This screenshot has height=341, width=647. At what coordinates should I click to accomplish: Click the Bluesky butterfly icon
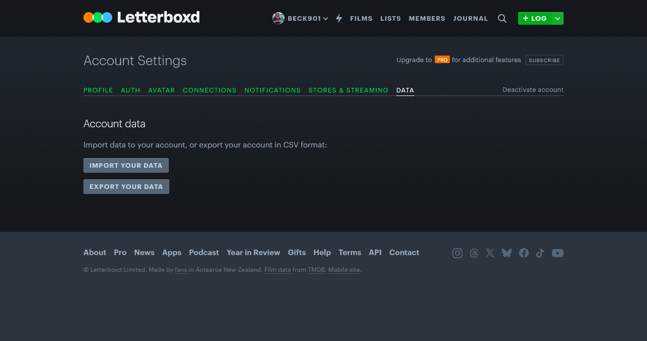pyautogui.click(x=506, y=253)
